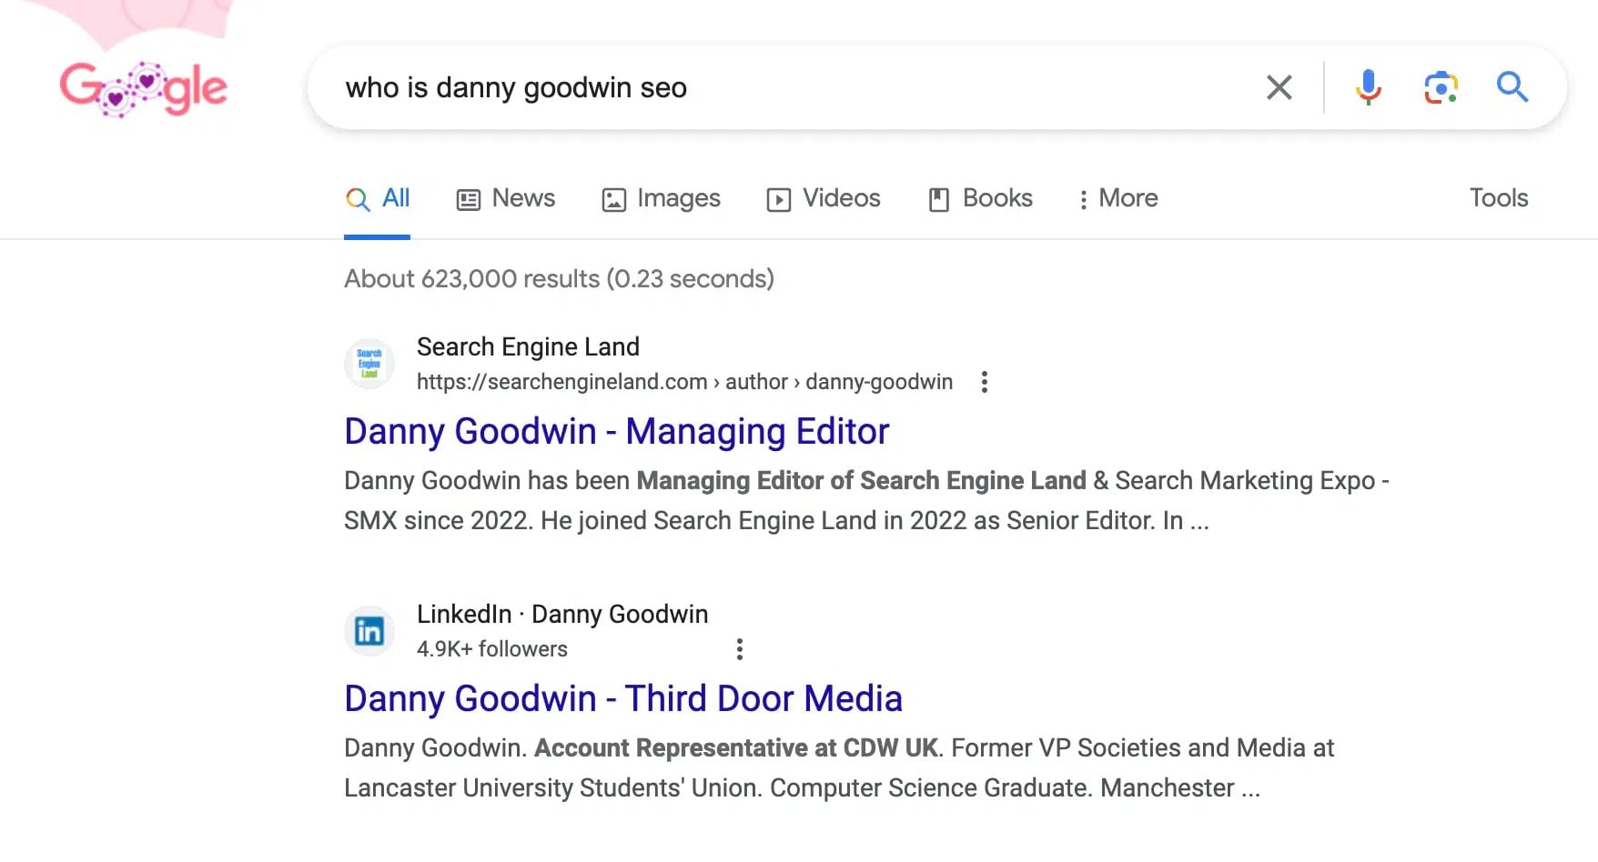Open three-dot menu for LinkedIn result
This screenshot has height=862, width=1598.
[739, 649]
